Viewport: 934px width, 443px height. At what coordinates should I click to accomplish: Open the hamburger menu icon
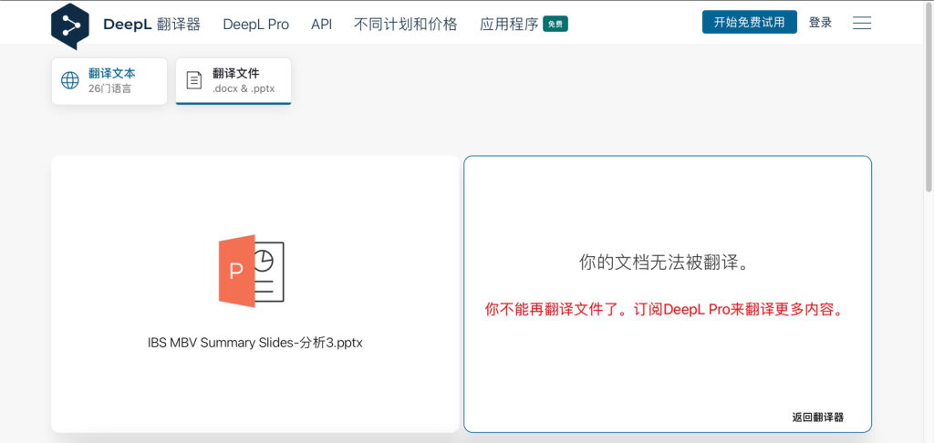tap(862, 23)
